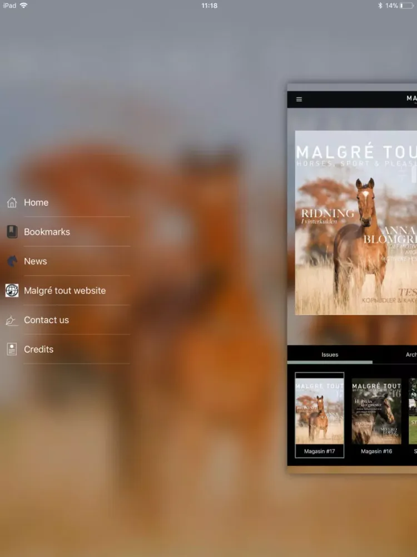Tap the globe icon for Malgré tout website
417x557 pixels.
[x=12, y=291]
